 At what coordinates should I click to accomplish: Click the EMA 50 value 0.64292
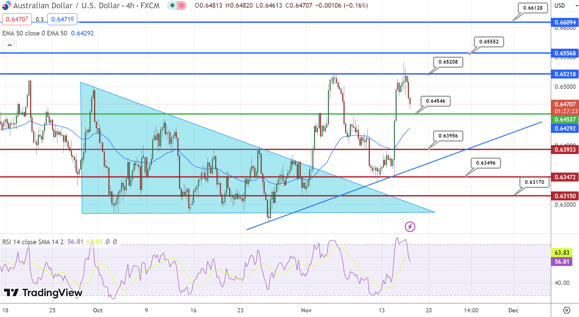[x=83, y=33]
